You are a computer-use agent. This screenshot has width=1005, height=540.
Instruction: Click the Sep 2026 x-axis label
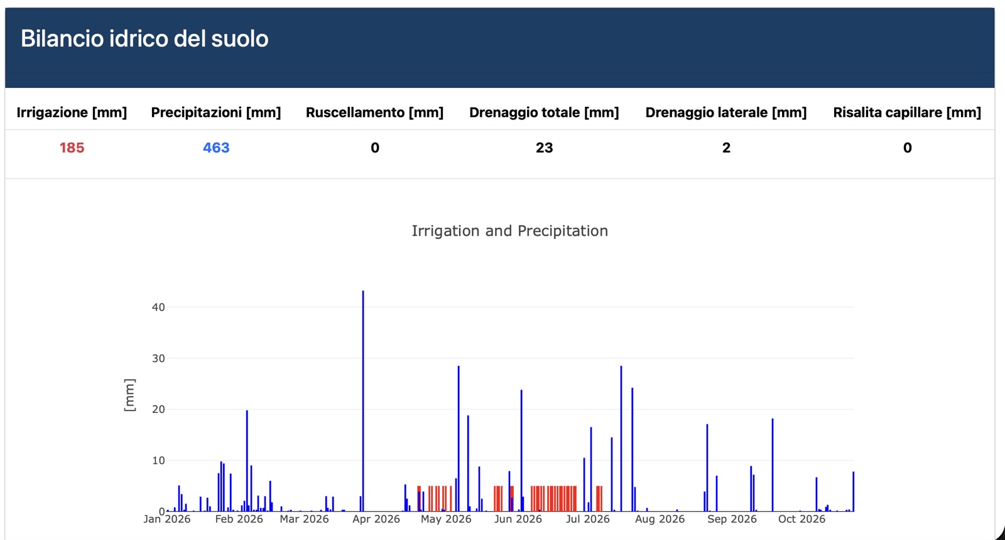pyautogui.click(x=732, y=519)
